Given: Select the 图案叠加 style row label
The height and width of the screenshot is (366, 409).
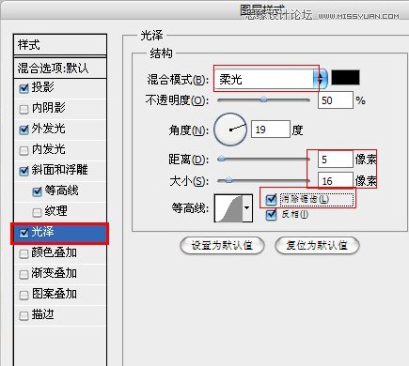Looking at the screenshot, I should [54, 294].
